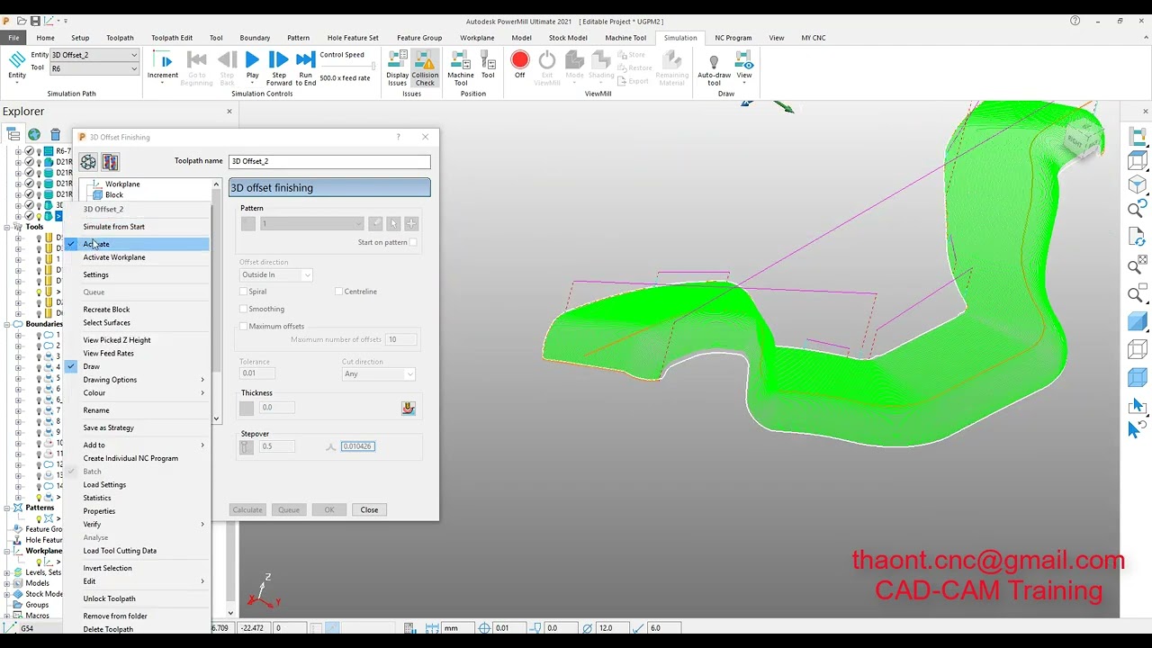Screen dimensions: 1152x648
Task: Toggle the light bulb beside Boundary 2
Action: [39, 346]
